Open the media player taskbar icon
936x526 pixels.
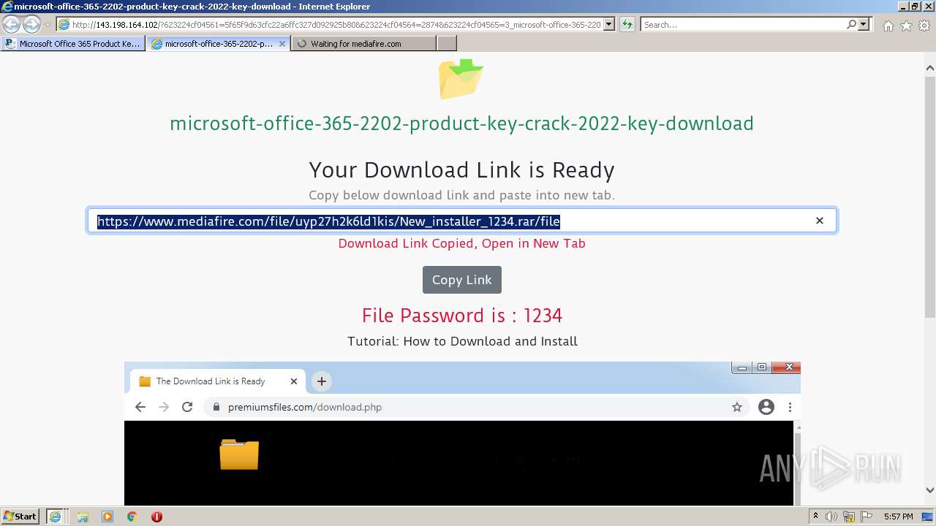pos(107,517)
